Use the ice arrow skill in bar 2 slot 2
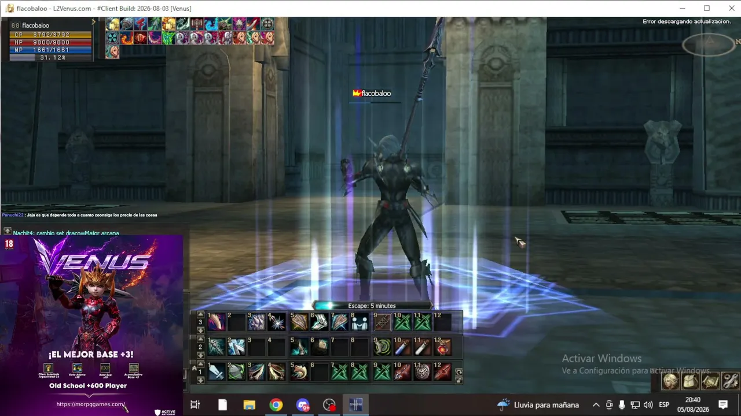Viewport: 741px width, 416px height. (236, 347)
